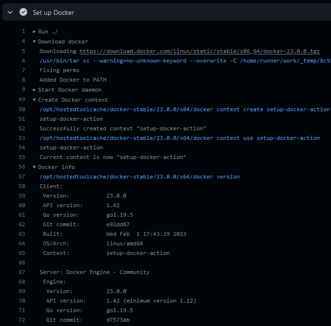Viewport: 331px width, 326px height.
Task: Expand the Run ./ log group
Action: tap(34, 32)
